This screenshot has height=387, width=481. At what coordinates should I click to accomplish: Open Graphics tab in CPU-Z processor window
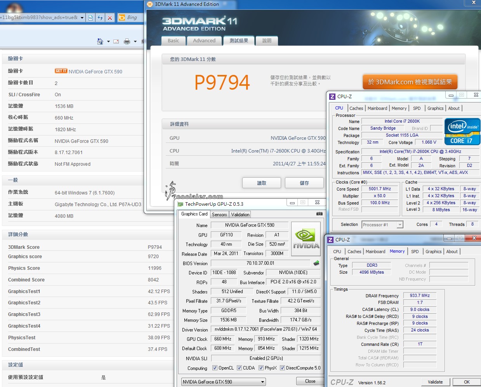coord(435,108)
